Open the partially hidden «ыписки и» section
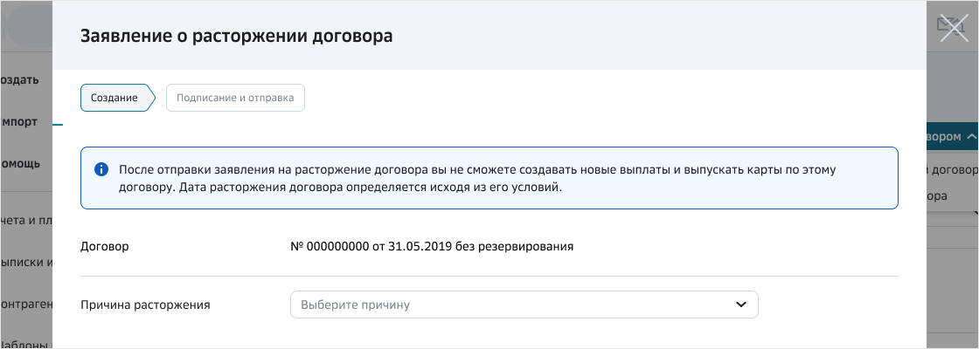Screen dimensions: 979x349 (26, 262)
